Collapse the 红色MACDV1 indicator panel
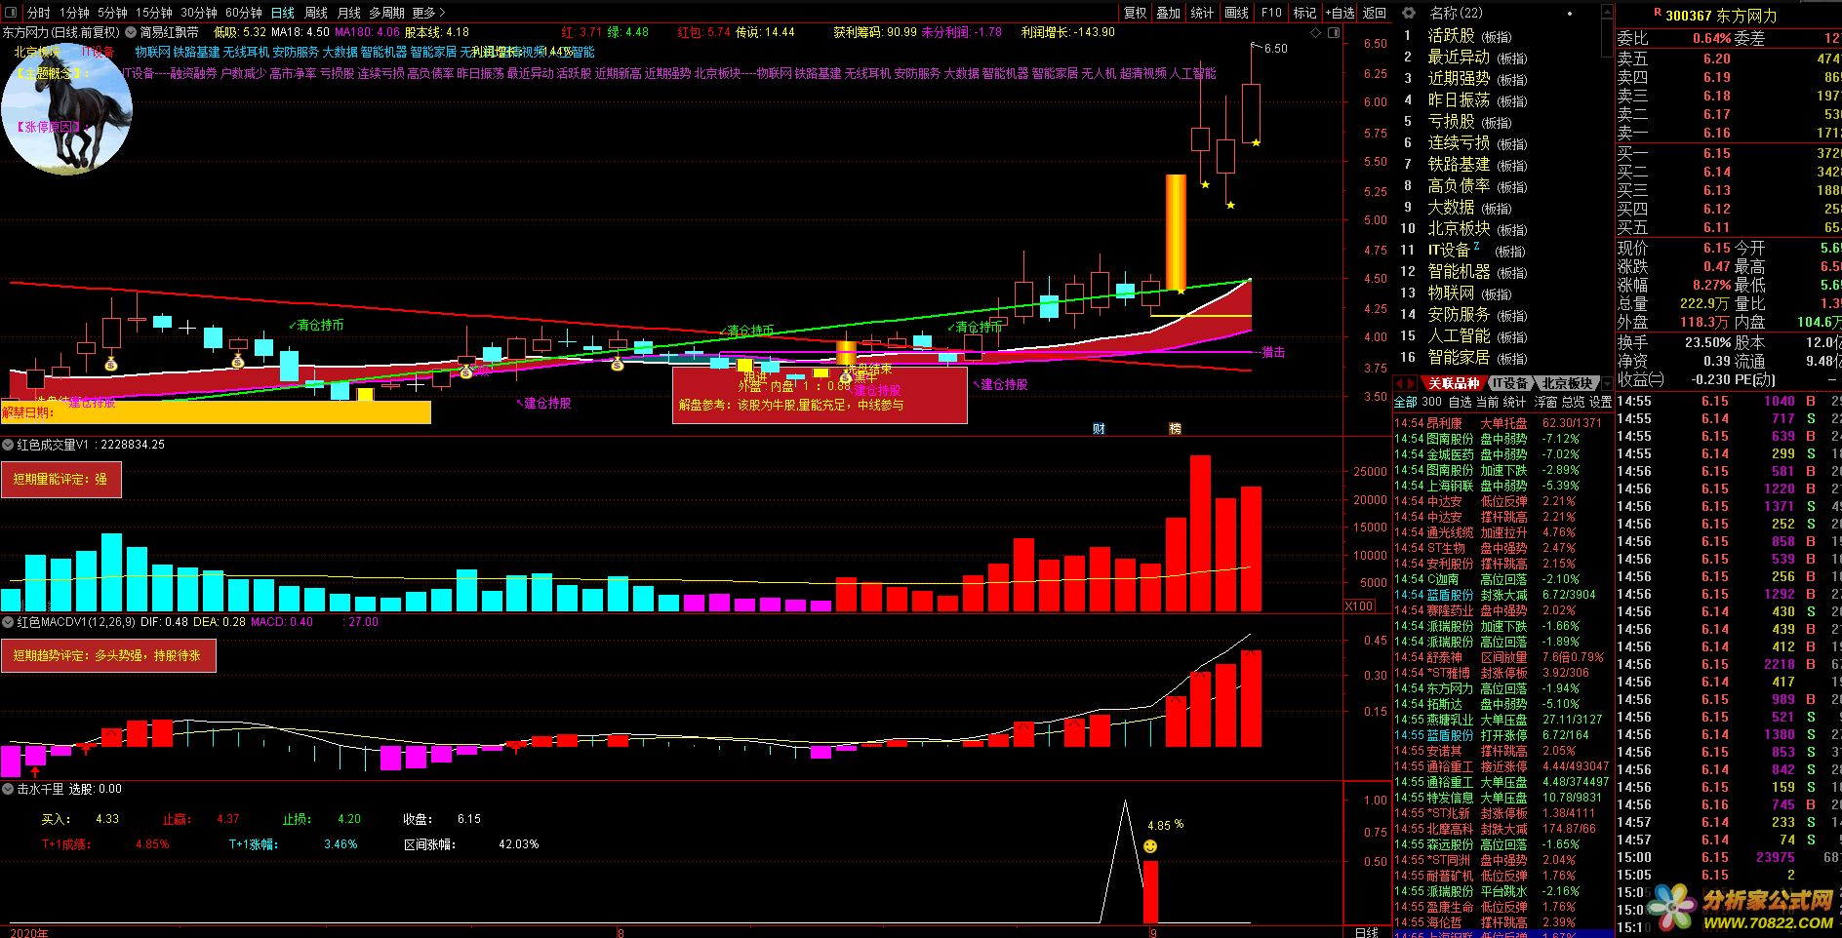The height and width of the screenshot is (938, 1842). (8, 622)
